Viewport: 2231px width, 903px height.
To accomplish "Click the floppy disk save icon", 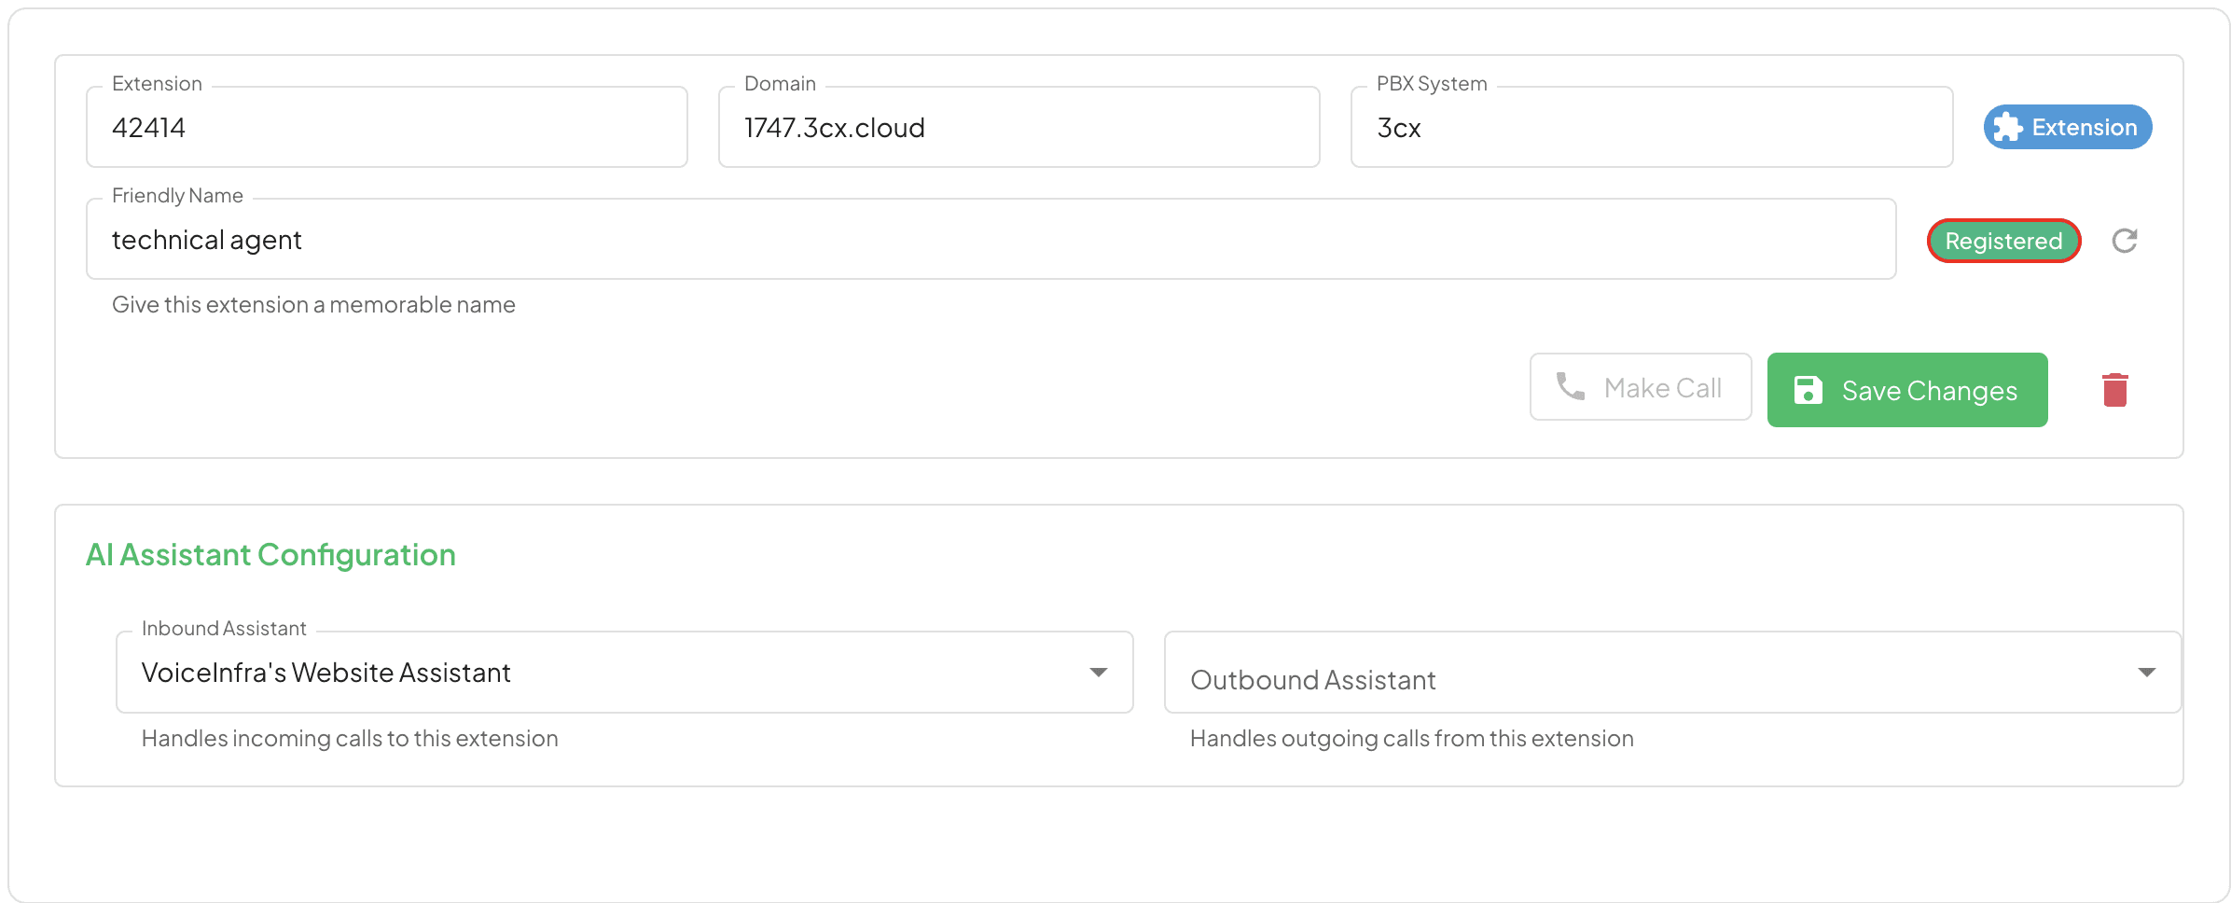I will 1808,390.
